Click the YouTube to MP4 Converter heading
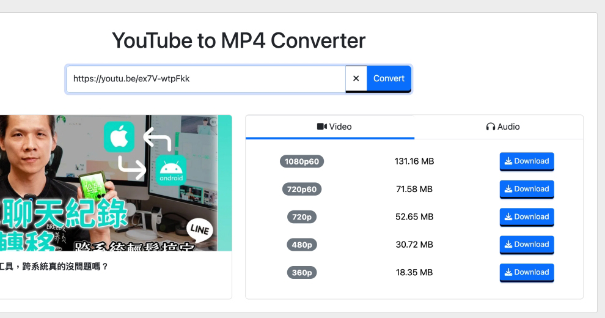 (x=238, y=40)
